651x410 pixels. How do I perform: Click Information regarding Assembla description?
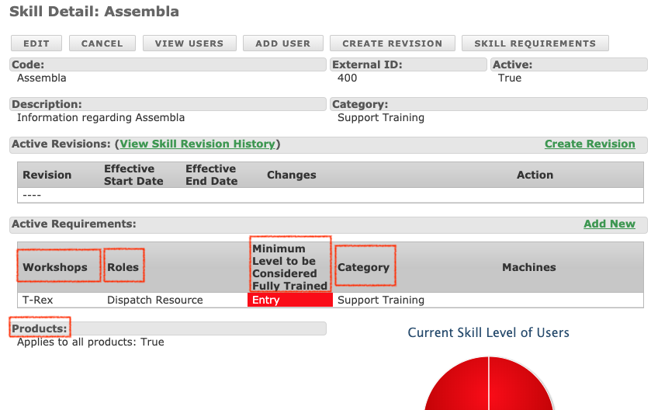101,117
